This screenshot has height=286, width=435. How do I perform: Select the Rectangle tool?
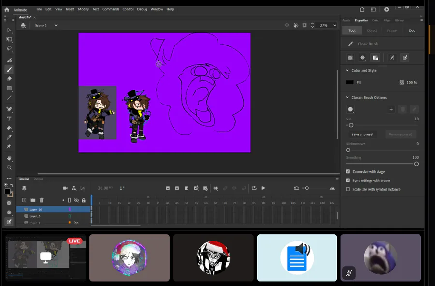[9, 88]
